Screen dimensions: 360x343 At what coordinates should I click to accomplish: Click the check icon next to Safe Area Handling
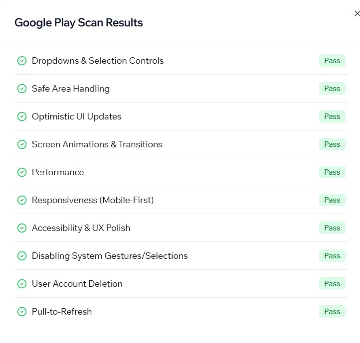point(21,89)
